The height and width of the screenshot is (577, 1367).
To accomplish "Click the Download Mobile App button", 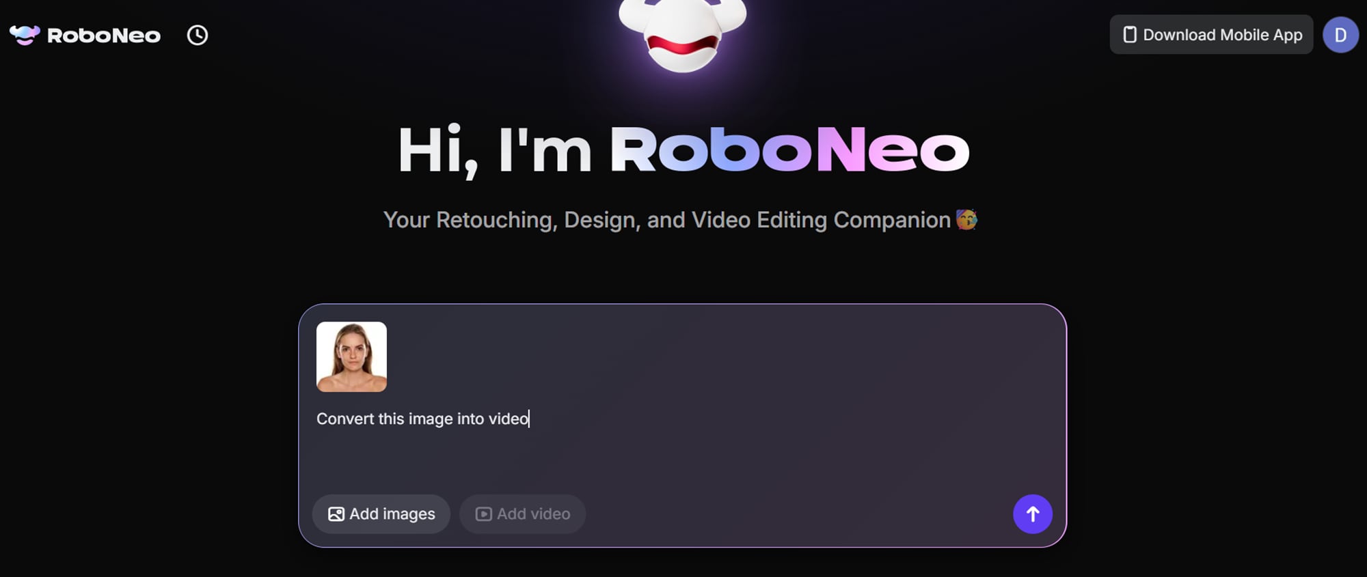I will coord(1211,35).
